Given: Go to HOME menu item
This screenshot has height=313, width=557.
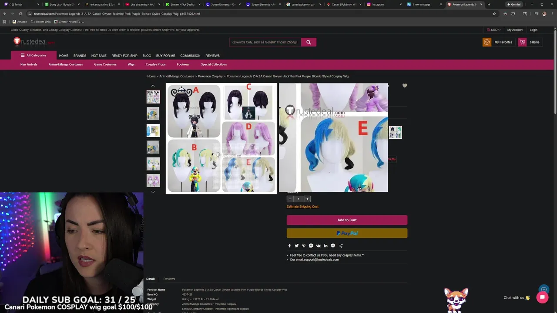Looking at the screenshot, I should [64, 56].
